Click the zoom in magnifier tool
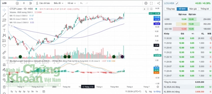Screen dimensions: 212x94 coord(4,57)
